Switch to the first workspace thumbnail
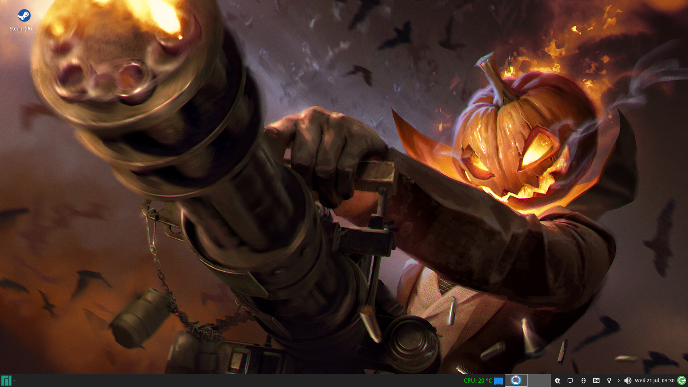This screenshot has height=387, width=688. click(x=516, y=380)
